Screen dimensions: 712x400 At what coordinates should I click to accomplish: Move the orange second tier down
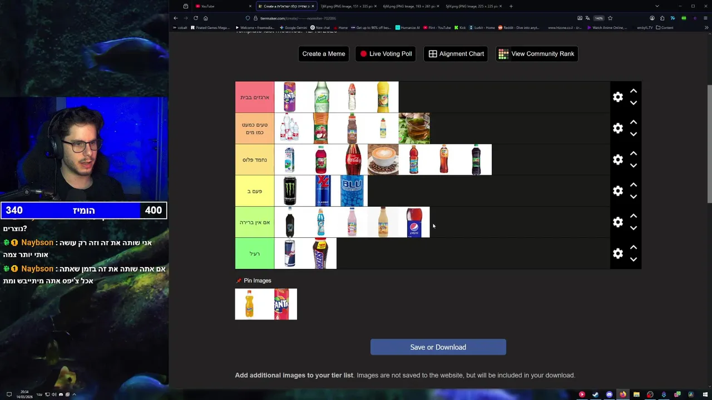633,134
